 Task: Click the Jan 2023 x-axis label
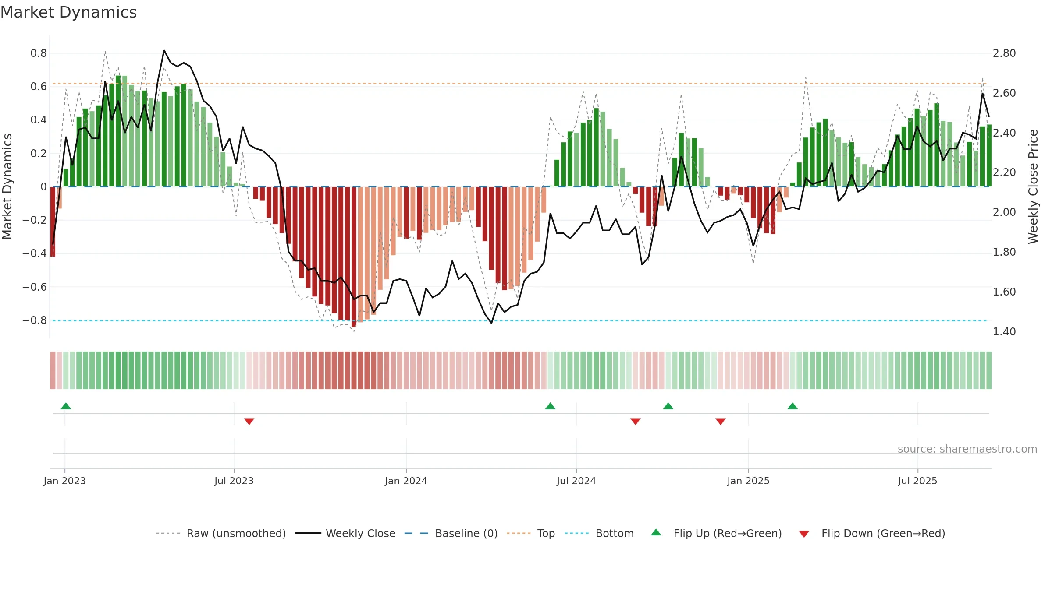click(65, 481)
